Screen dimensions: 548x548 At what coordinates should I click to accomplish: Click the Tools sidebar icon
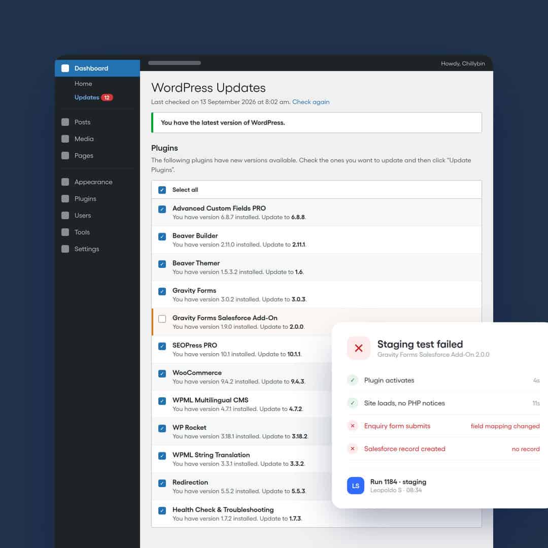(65, 232)
